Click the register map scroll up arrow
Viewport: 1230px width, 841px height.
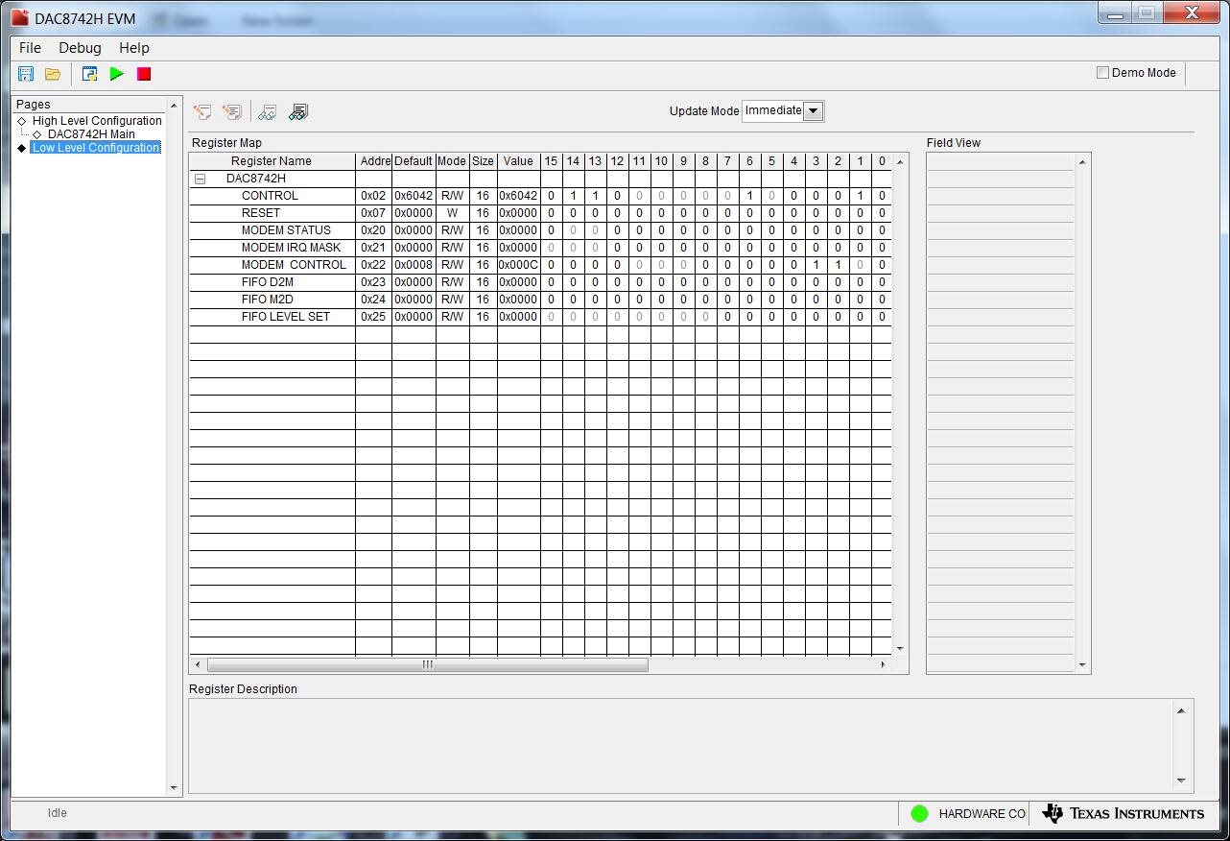point(900,161)
